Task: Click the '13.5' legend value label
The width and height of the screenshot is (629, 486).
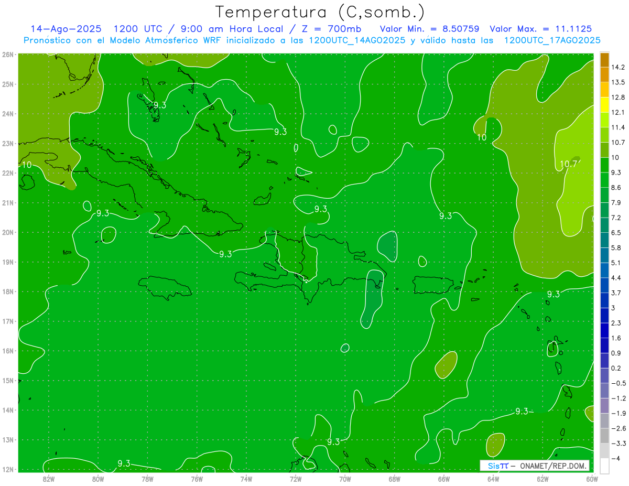Action: pyautogui.click(x=618, y=82)
